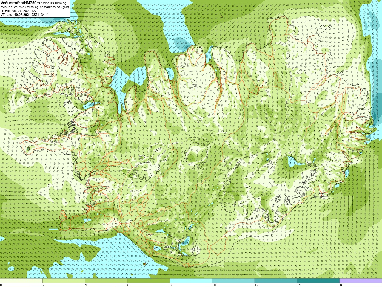Click the purple legend swatch above 16 m/s
Image resolution: width=382 pixels, height=287 pixels.
[361, 281]
